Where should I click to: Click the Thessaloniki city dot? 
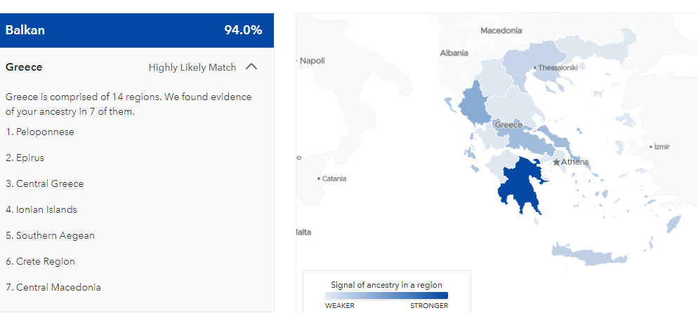(535, 68)
